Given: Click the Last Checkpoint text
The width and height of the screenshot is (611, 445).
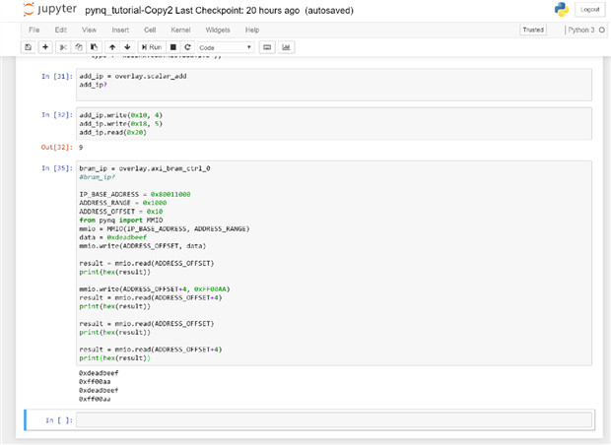Looking at the screenshot, I should (x=238, y=11).
